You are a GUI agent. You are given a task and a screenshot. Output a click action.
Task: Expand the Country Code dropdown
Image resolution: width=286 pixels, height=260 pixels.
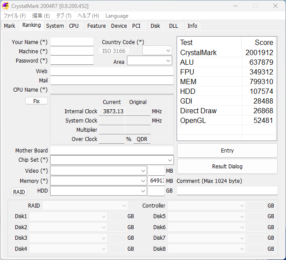pos(157,51)
